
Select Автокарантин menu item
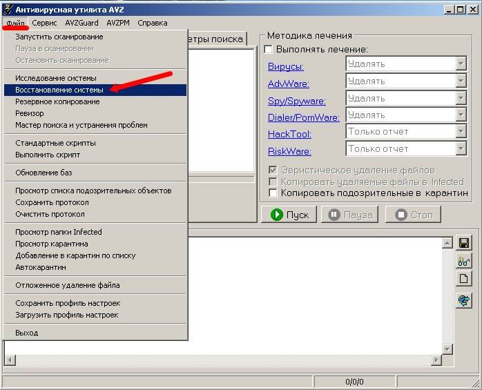coord(95,267)
